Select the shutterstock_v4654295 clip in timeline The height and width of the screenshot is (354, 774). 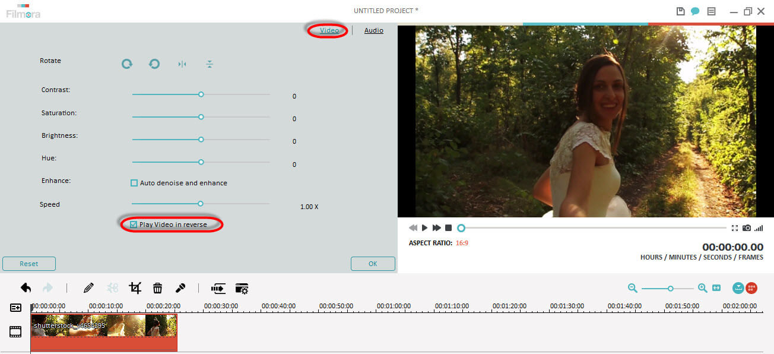point(104,333)
